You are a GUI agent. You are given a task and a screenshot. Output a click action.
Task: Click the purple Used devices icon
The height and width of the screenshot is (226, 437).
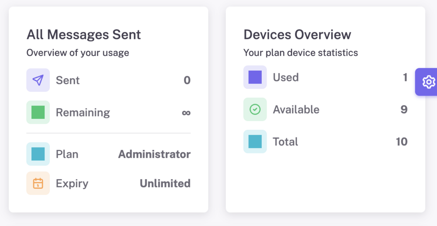tap(255, 77)
